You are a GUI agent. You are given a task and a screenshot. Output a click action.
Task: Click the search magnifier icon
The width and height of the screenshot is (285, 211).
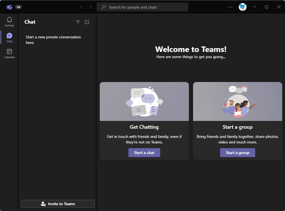pyautogui.click(x=103, y=7)
